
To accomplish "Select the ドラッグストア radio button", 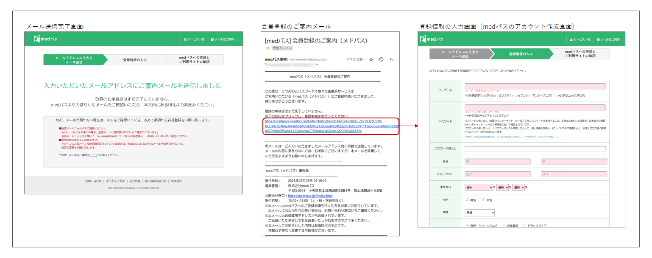I will [525, 225].
